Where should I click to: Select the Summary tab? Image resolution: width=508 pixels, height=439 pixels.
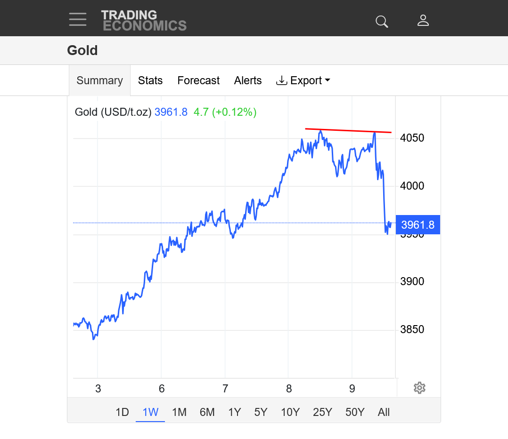coord(99,80)
